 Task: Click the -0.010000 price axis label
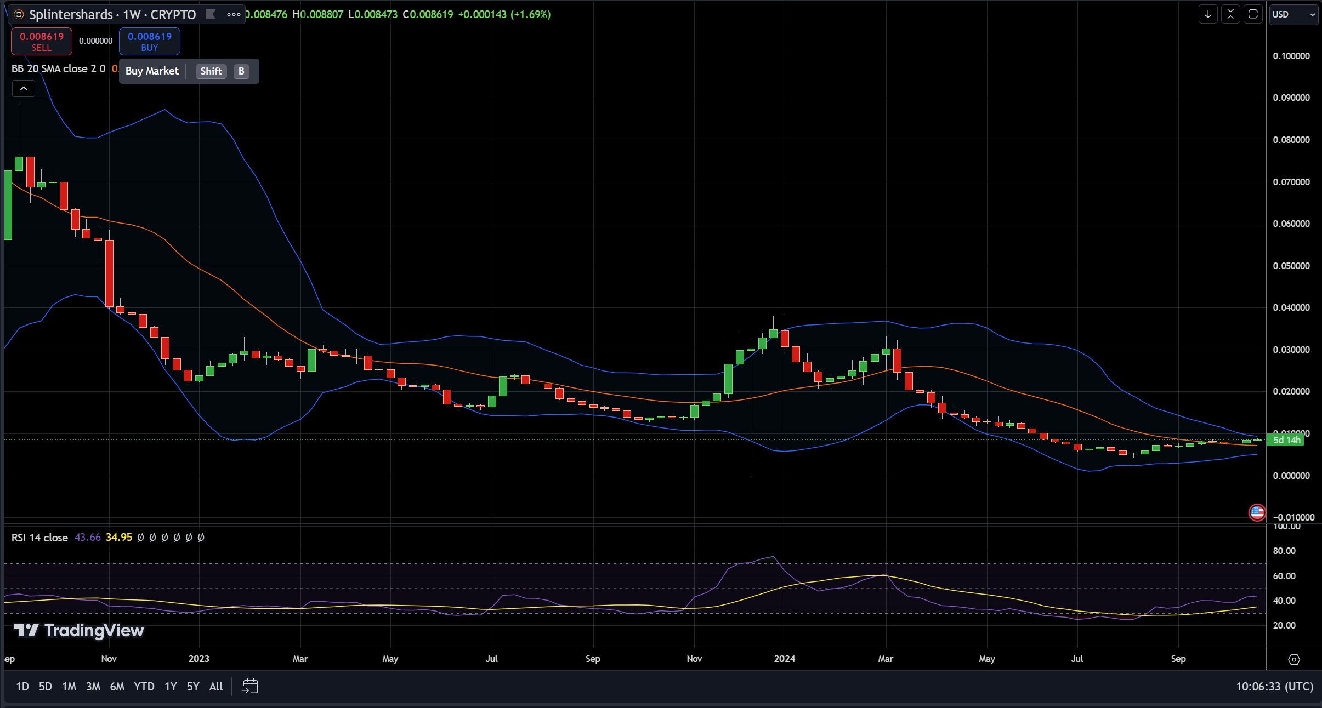(x=1293, y=517)
